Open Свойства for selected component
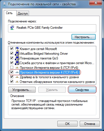 click(82, 90)
